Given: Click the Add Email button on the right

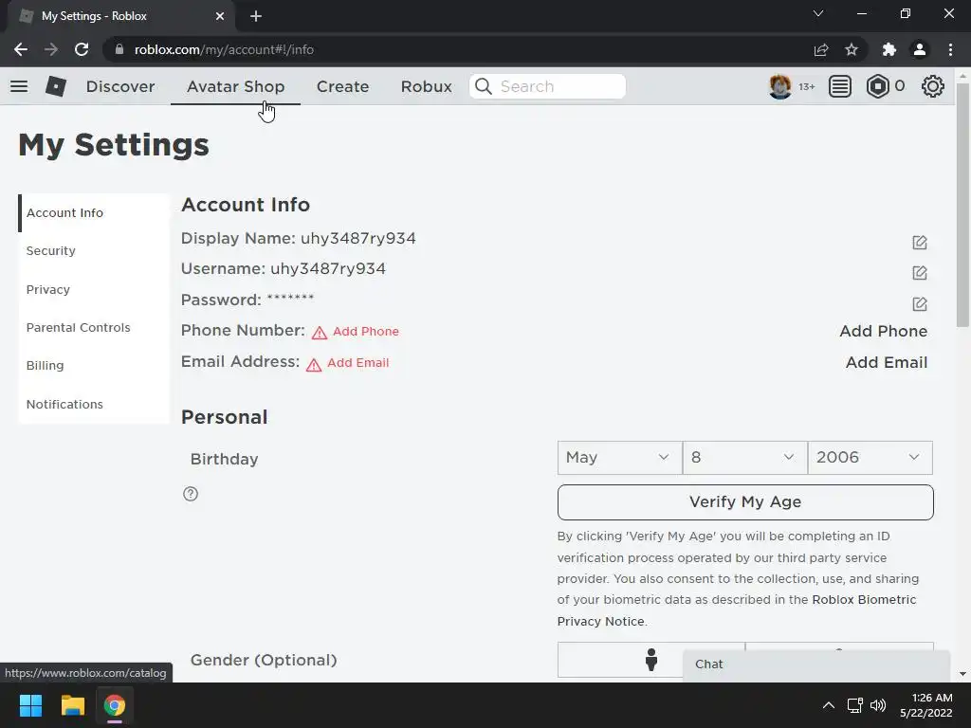Looking at the screenshot, I should (x=887, y=362).
